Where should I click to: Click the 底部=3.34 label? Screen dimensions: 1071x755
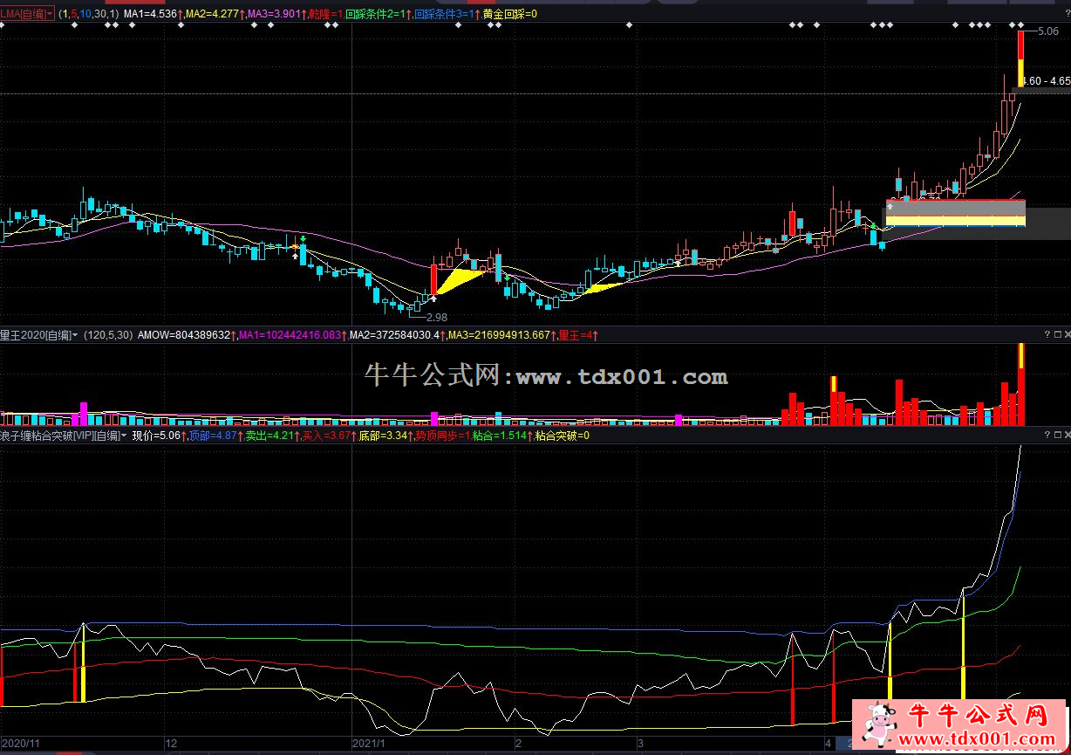click(x=385, y=435)
